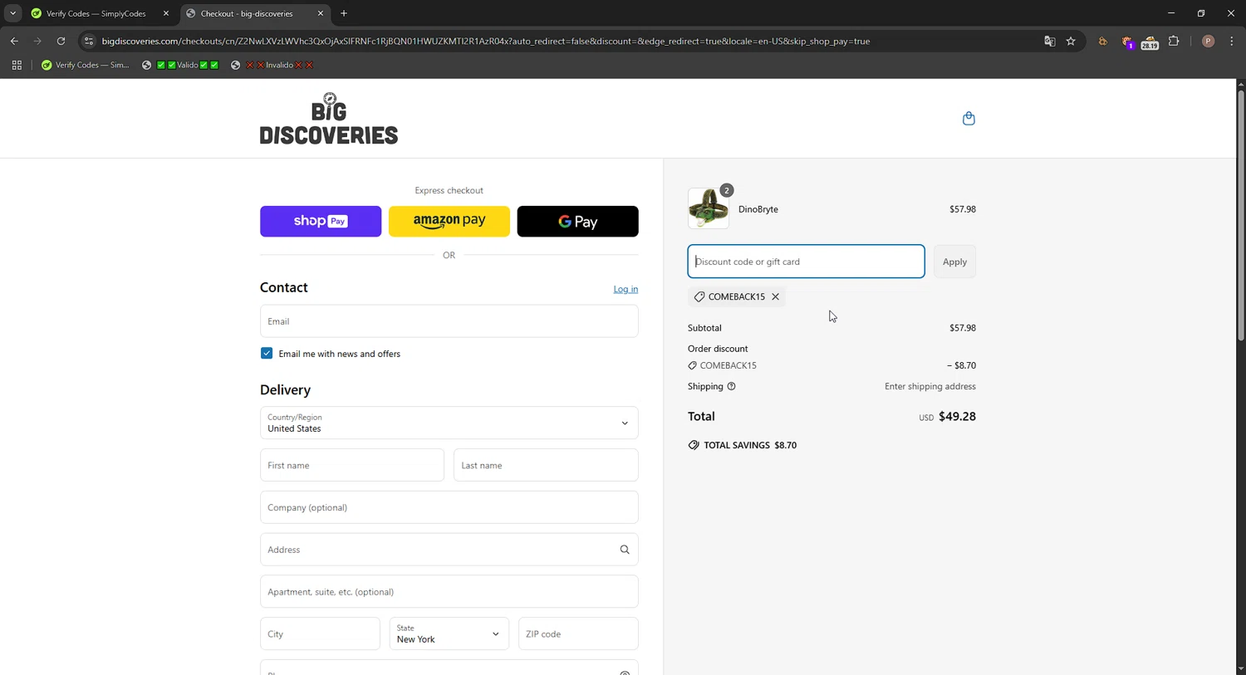1246x675 pixels.
Task: Open the Verify Codes bookmark
Action: click(x=86, y=65)
